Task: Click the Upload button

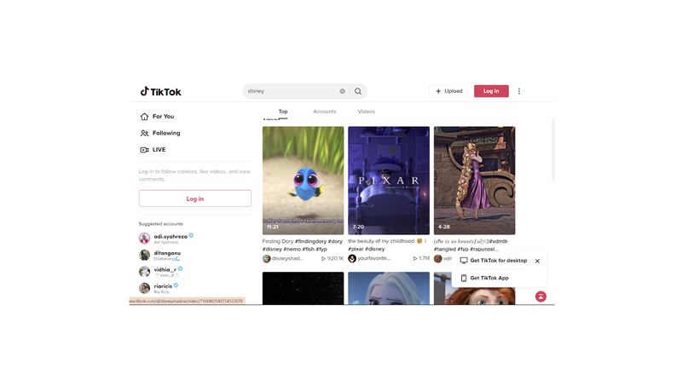Action: pyautogui.click(x=449, y=91)
